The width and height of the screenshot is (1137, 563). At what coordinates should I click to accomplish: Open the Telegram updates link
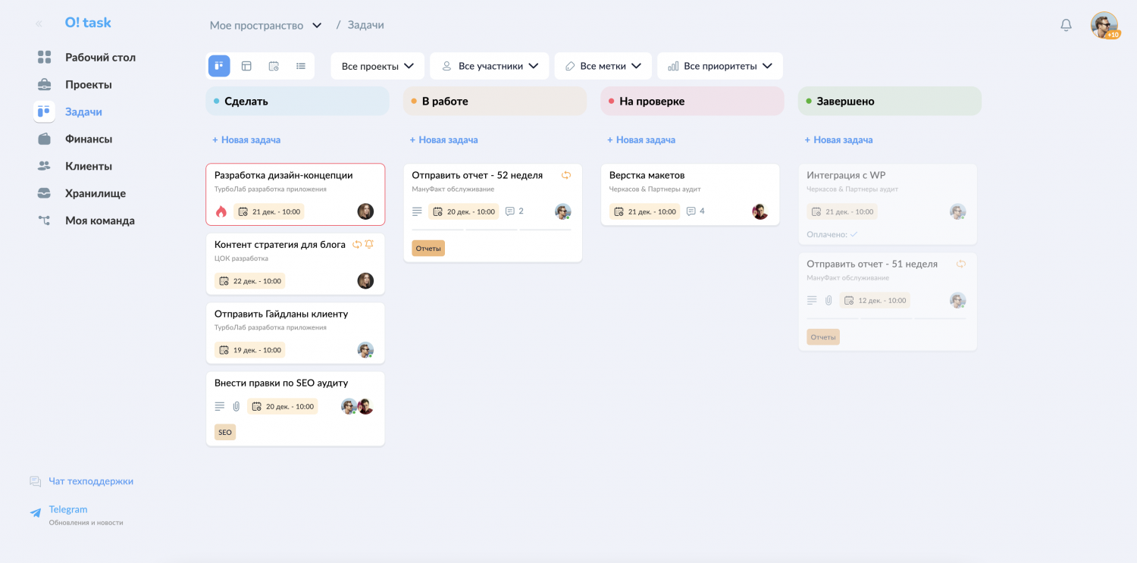click(68, 510)
